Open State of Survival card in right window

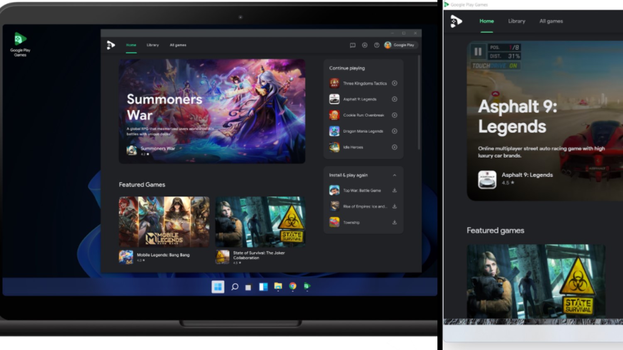pyautogui.click(x=536, y=282)
